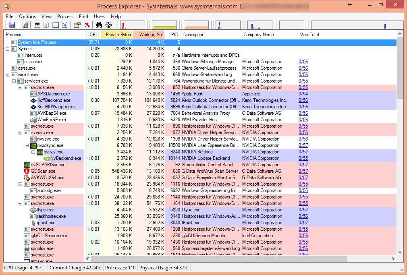Screen dimensions: 407x275
Task: Click the yellow commit history mini graph
Action: (x=164, y=25)
